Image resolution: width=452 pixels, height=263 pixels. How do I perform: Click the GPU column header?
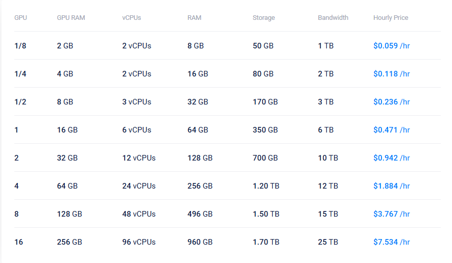(x=20, y=17)
